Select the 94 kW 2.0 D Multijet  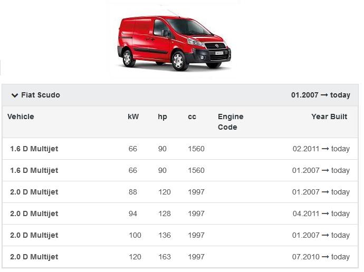34,214
